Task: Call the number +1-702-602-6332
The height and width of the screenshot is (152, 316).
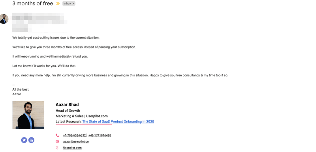Action: tap(74, 135)
